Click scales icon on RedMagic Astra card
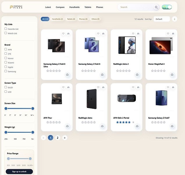Viewport: 185px width, 175px height. coord(102,126)
